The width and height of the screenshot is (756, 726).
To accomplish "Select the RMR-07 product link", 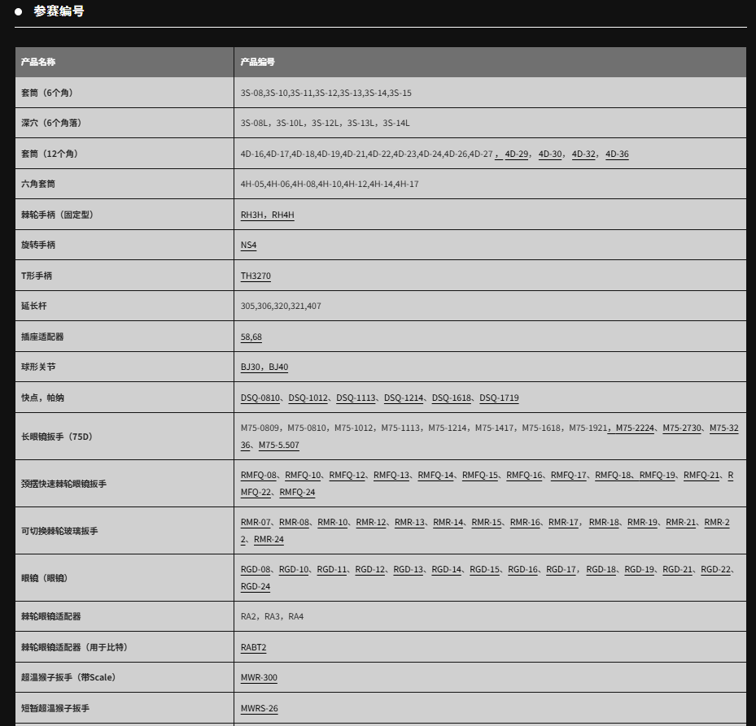I will (256, 522).
